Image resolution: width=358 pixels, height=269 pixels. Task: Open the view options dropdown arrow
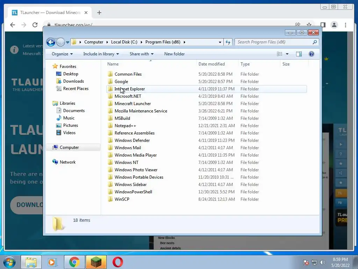287,54
